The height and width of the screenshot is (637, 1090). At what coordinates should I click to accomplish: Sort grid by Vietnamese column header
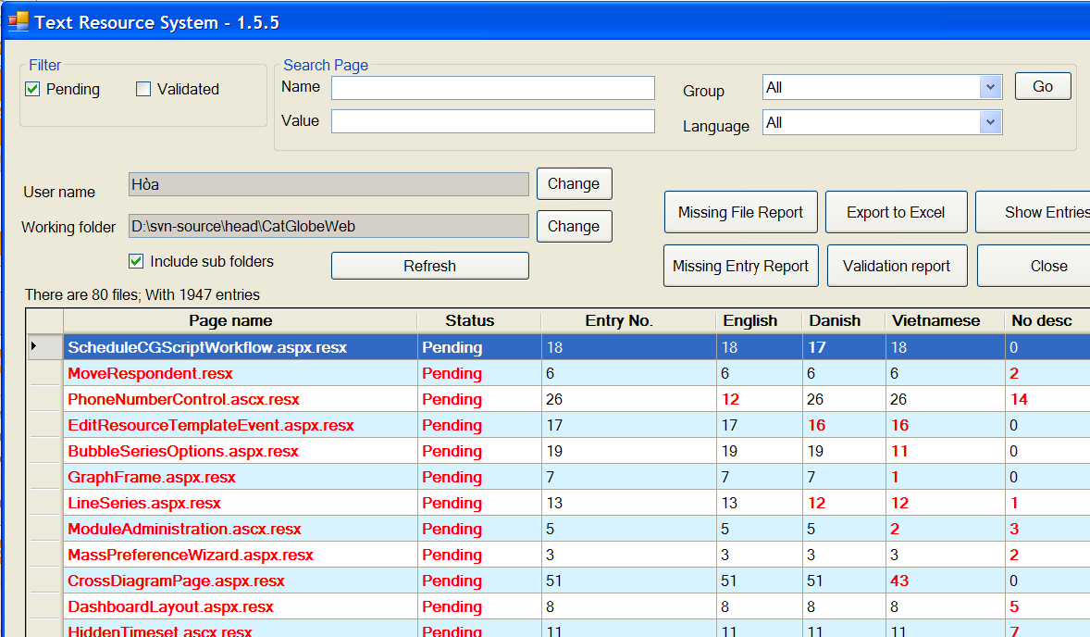935,320
